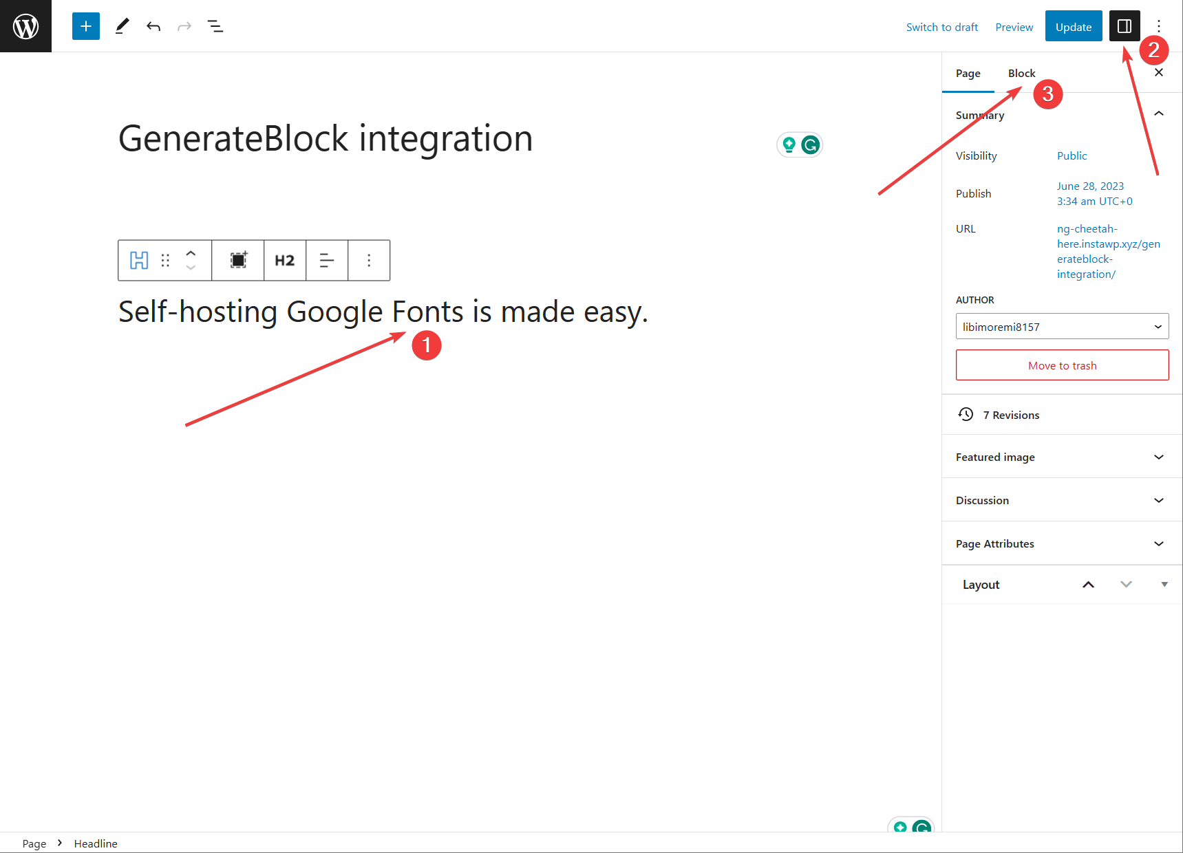Select the Tools pencil icon
The image size is (1183, 853).
(x=122, y=26)
